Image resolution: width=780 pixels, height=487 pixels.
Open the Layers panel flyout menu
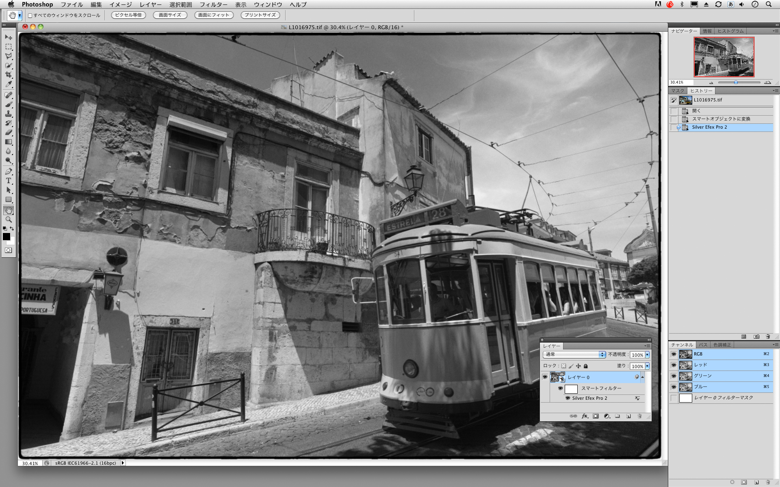tap(647, 346)
